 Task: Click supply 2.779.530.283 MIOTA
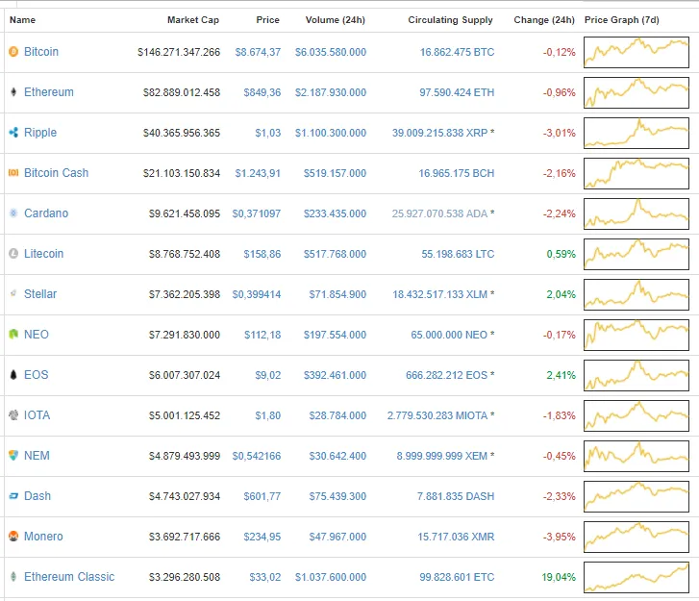(x=437, y=415)
